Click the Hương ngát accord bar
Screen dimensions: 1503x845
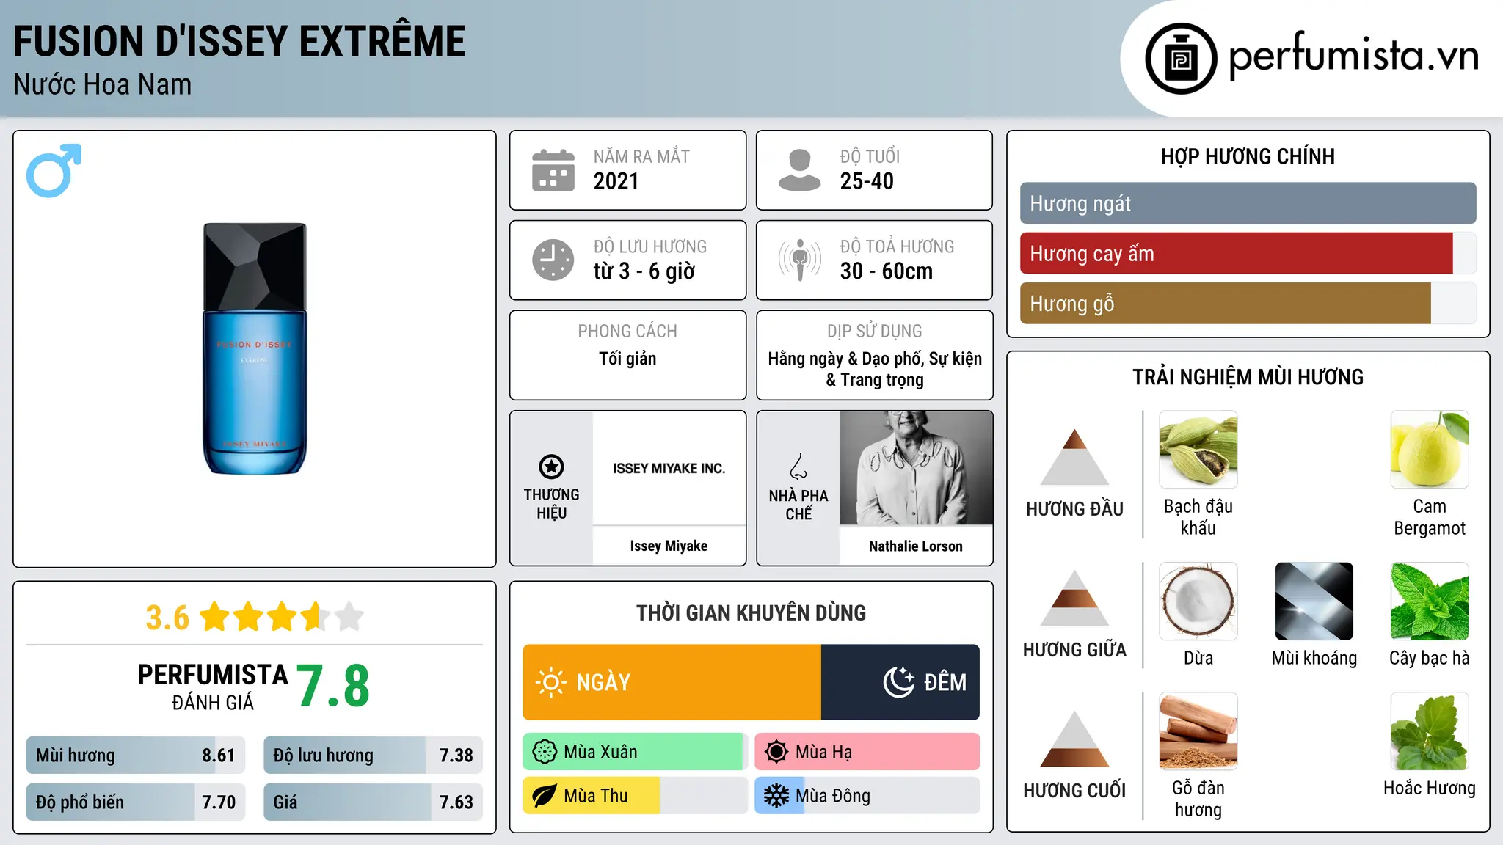[1248, 203]
